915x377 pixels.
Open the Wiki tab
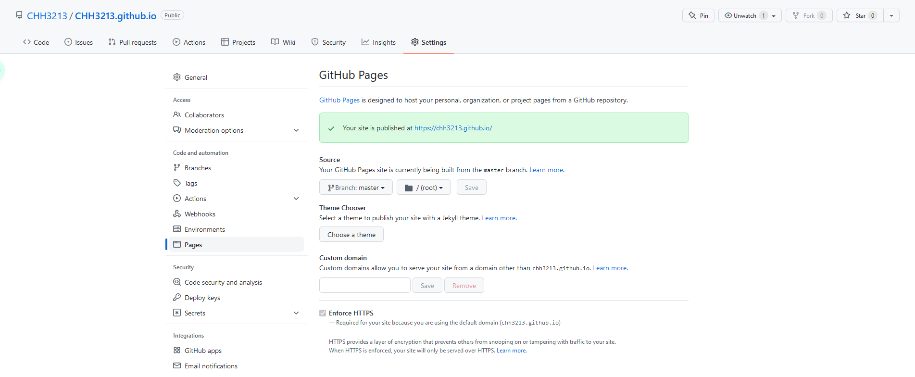click(x=283, y=42)
